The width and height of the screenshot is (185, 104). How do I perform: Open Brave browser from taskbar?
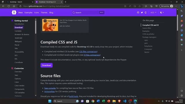pyautogui.click(x=119, y=101)
